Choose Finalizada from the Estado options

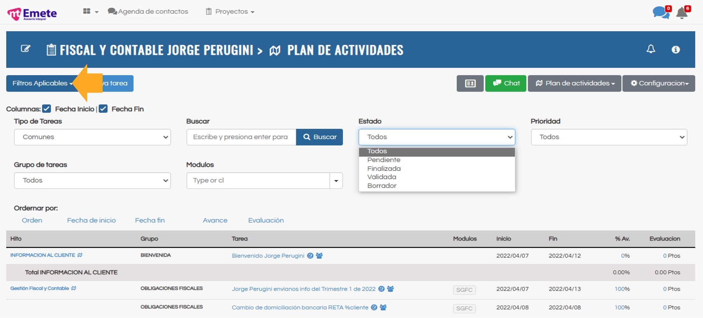(384, 169)
